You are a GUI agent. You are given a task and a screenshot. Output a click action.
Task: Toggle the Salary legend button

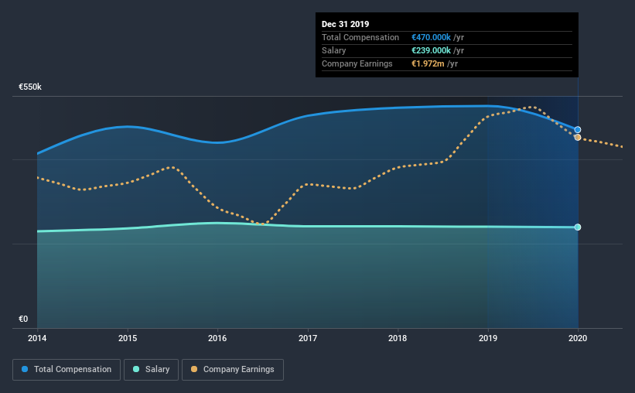pyautogui.click(x=151, y=370)
